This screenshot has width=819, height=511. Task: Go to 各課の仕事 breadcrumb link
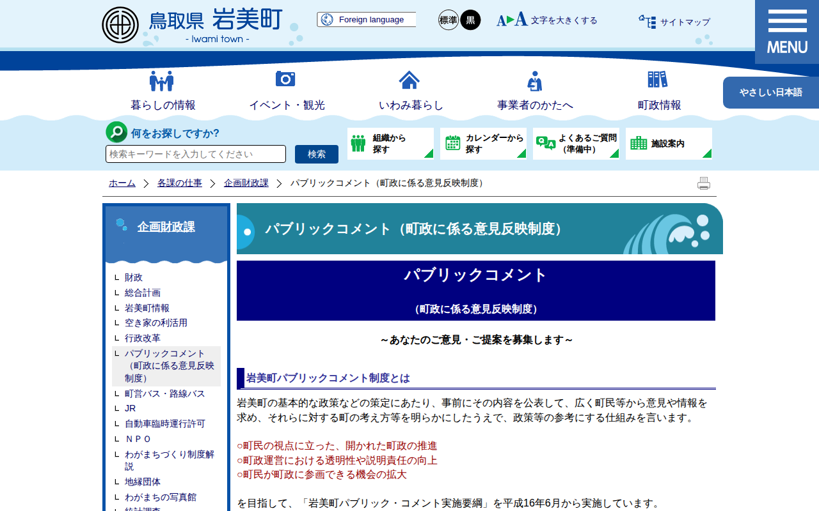[x=180, y=183]
